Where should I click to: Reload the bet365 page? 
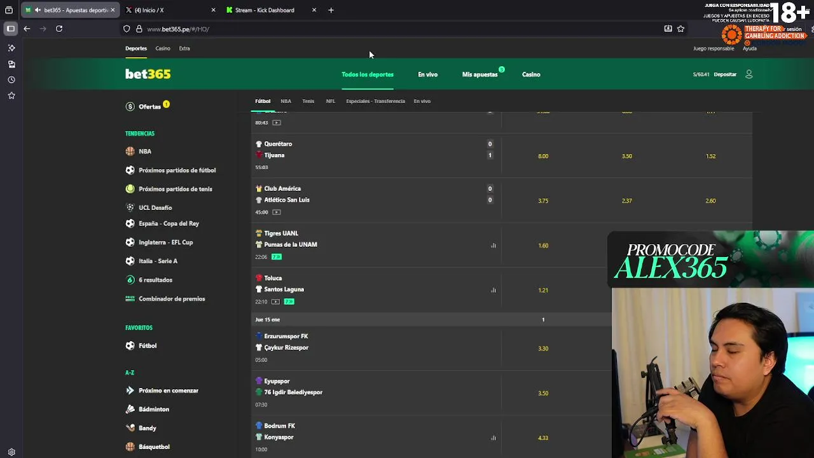pyautogui.click(x=59, y=29)
